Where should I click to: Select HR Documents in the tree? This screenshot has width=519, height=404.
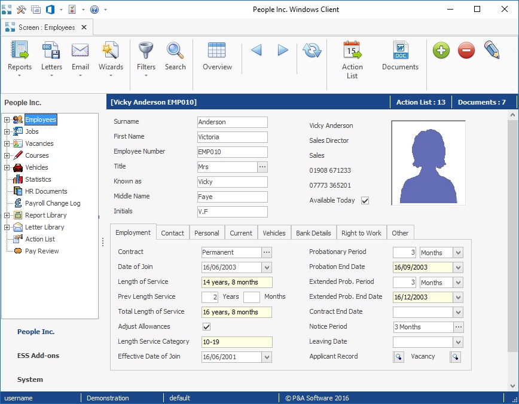tap(46, 191)
